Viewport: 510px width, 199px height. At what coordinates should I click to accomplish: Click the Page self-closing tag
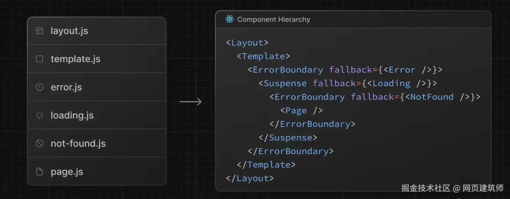[x=301, y=111]
